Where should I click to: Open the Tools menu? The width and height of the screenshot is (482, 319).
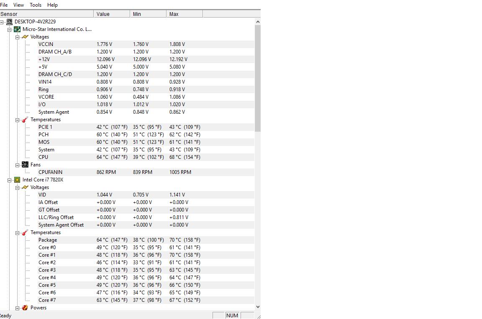(35, 5)
